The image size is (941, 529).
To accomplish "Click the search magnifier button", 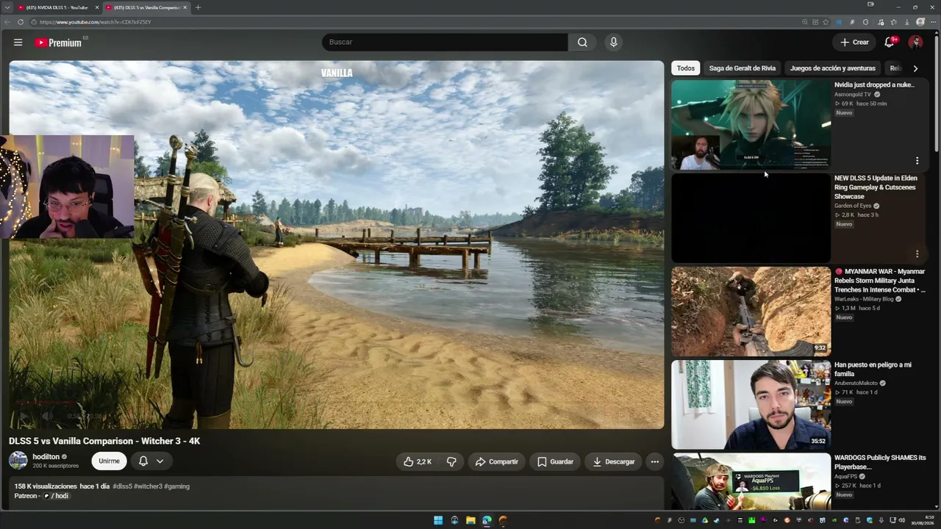I will tap(582, 43).
